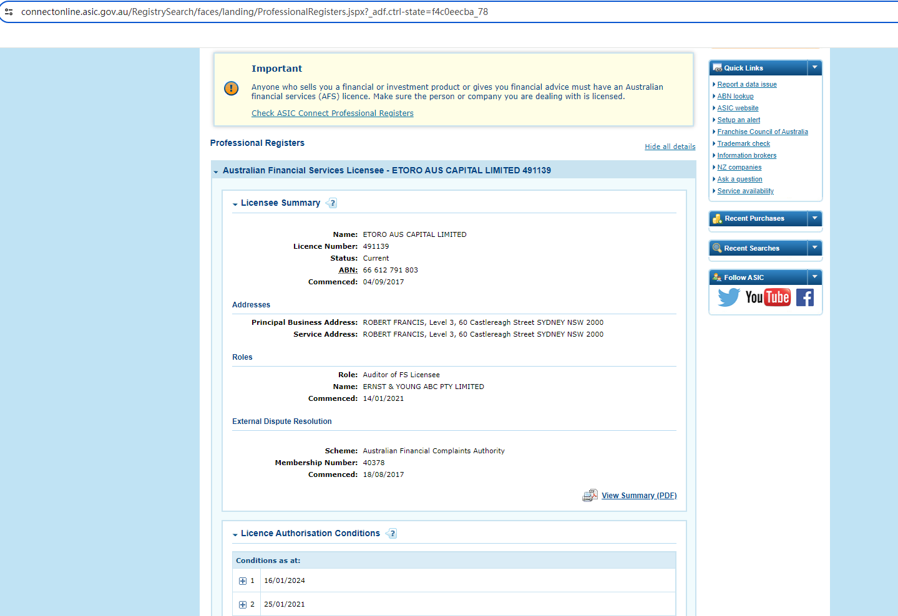
Task: Open the Franchise Council of Australia link
Action: pos(763,132)
